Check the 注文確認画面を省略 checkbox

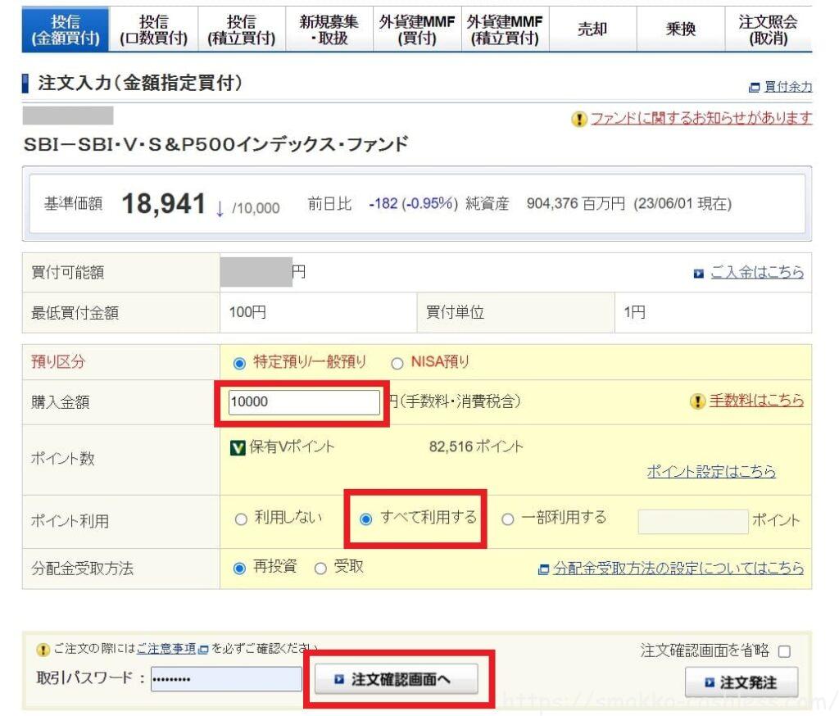coord(784,652)
